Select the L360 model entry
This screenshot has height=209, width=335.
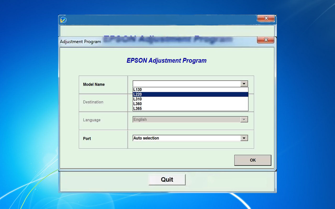[x=190, y=104]
